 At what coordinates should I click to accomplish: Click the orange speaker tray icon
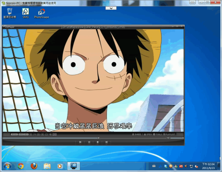click(x=186, y=166)
